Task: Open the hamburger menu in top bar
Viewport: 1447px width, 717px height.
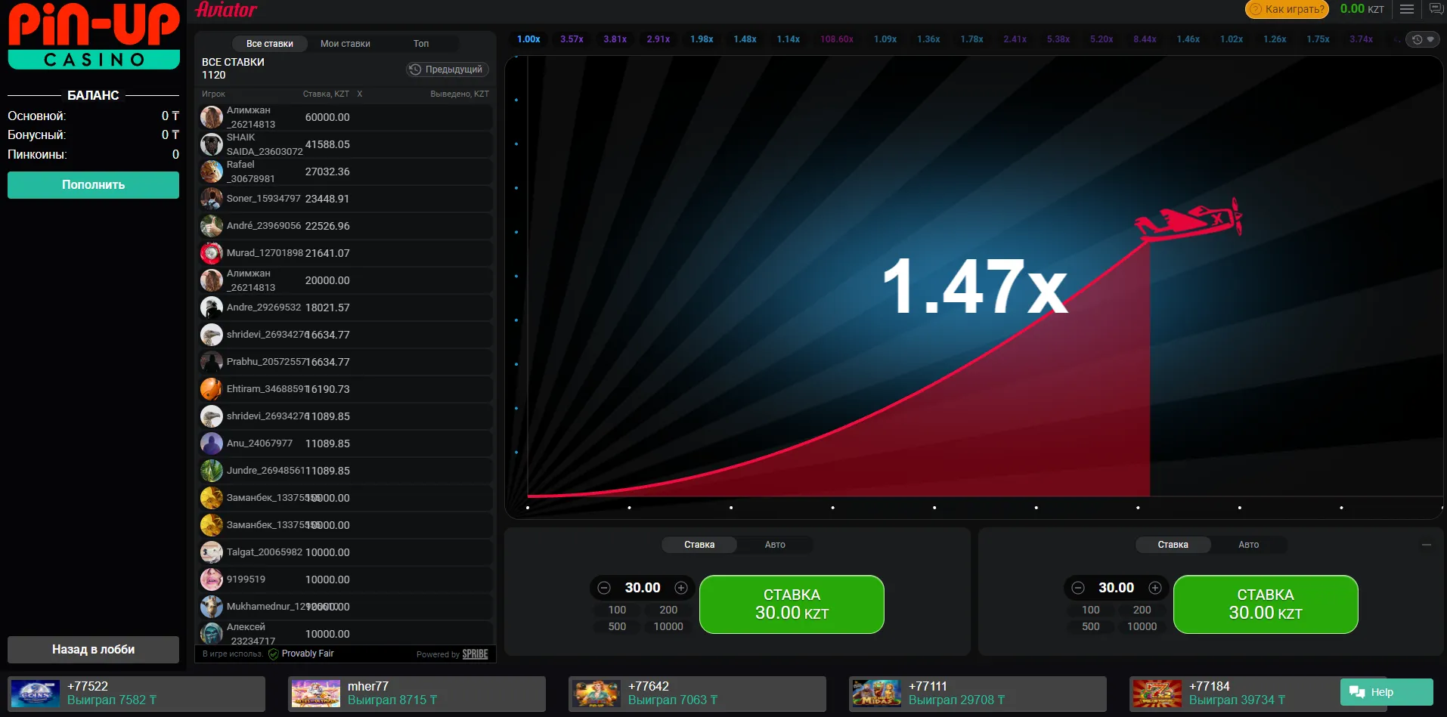Action: tap(1406, 9)
